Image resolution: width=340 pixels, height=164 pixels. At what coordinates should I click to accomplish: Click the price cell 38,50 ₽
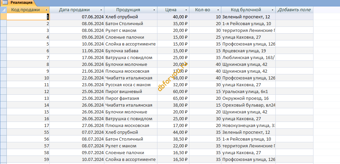[x=173, y=139]
